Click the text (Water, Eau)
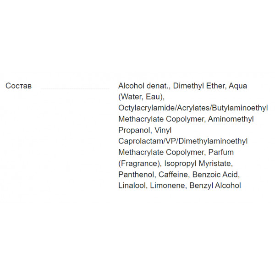This screenshot has width=275, height=275. 141,97
